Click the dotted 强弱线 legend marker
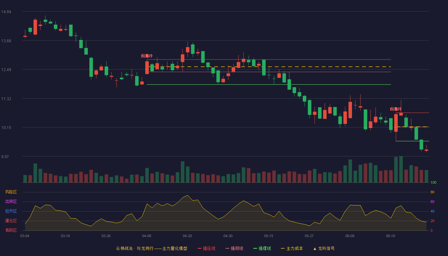 click(228, 249)
